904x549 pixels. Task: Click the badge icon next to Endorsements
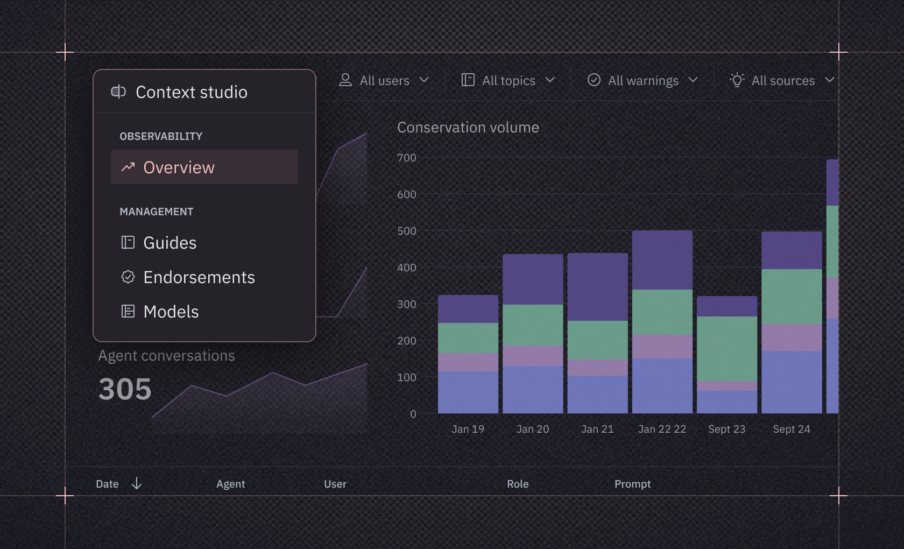(128, 277)
